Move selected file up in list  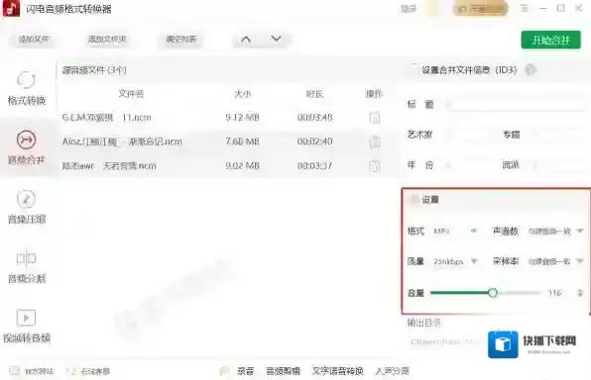(246, 40)
